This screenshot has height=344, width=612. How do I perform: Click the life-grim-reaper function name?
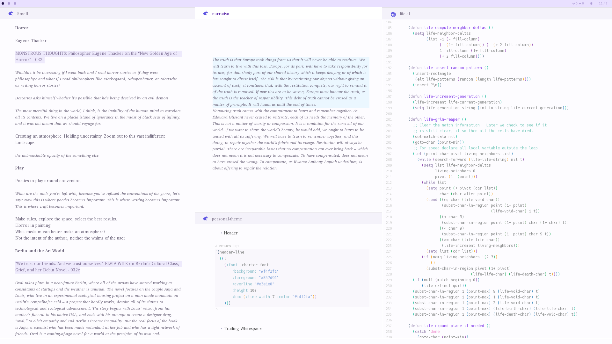point(441,119)
